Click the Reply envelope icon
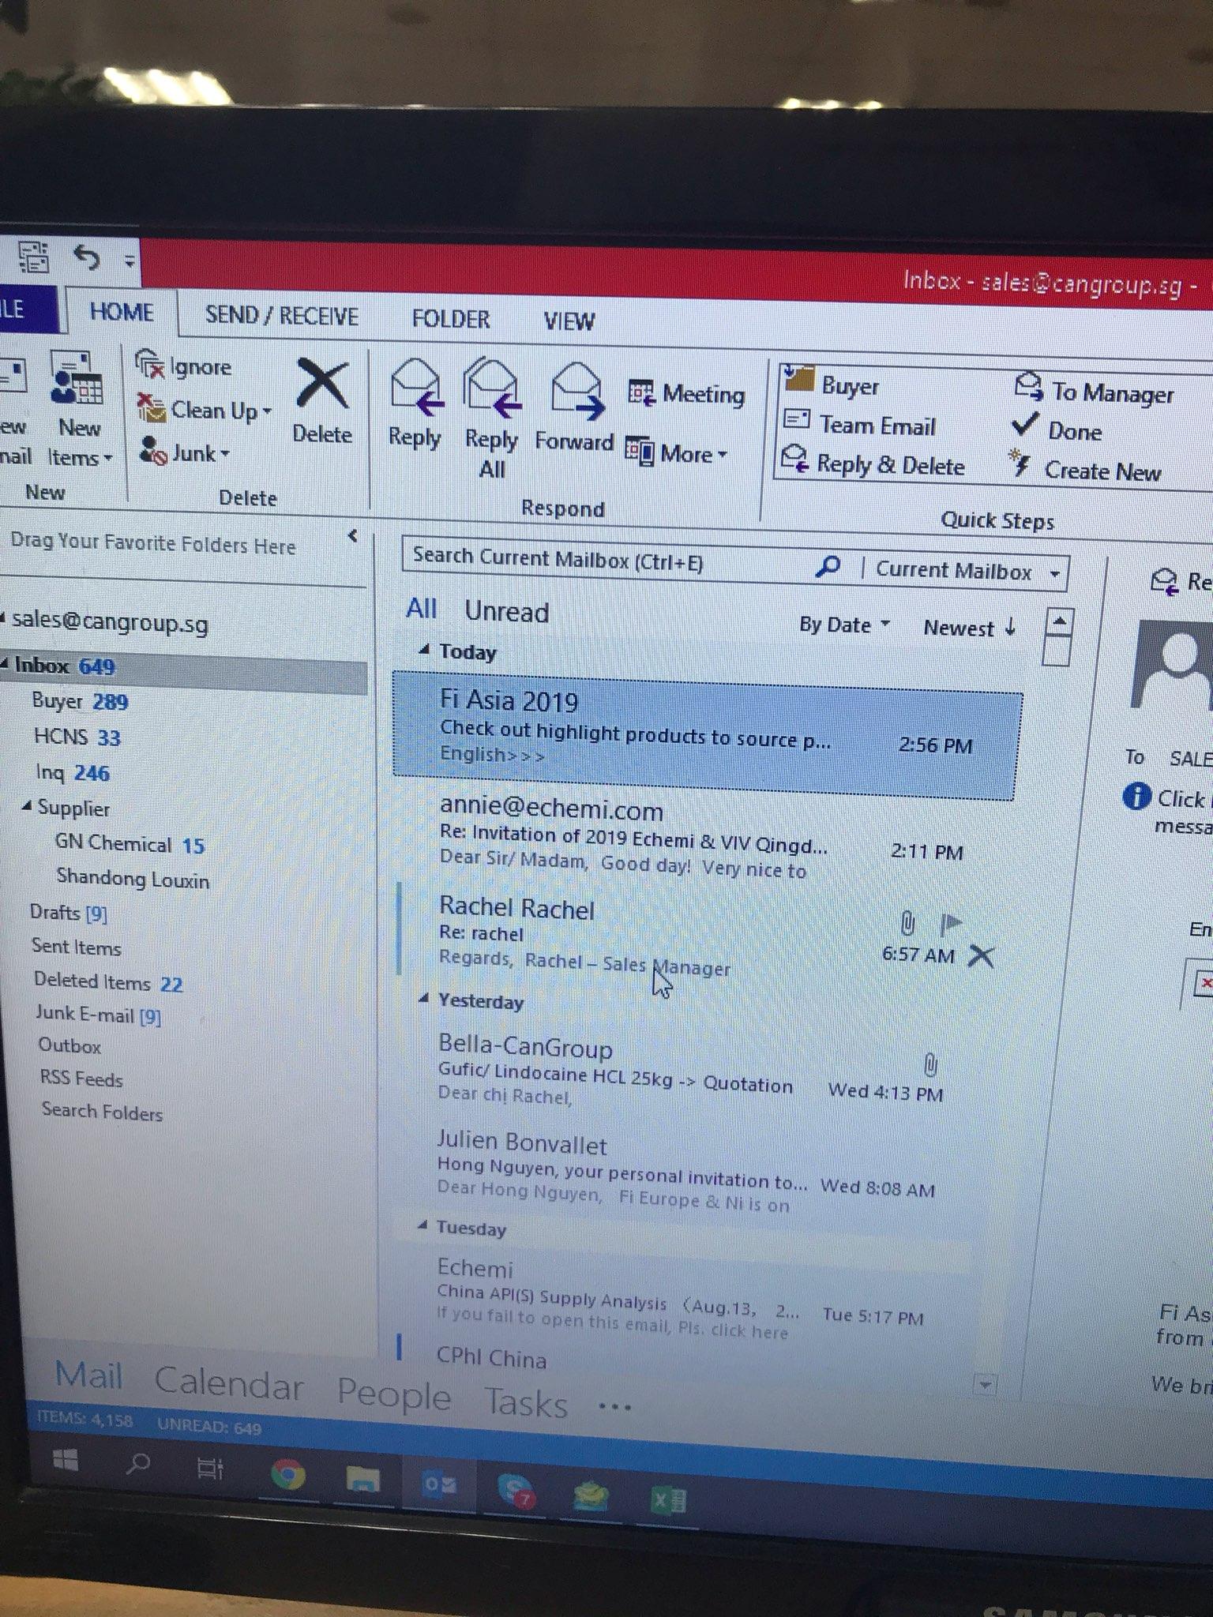 [415, 387]
